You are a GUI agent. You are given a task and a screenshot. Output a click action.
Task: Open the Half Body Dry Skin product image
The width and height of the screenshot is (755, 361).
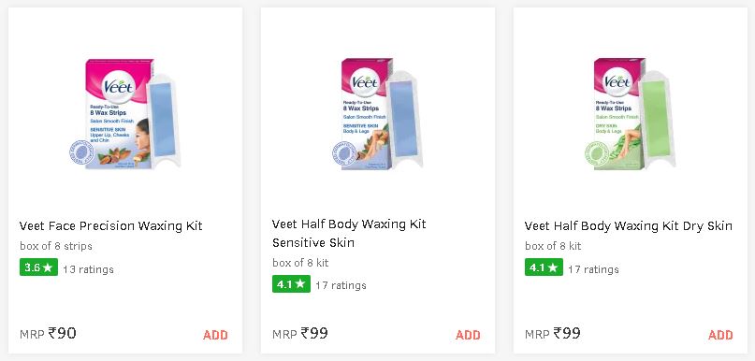coord(630,113)
